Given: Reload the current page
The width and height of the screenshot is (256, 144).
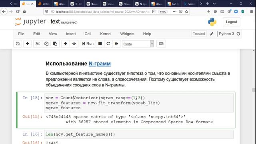Looking at the screenshot, I should pos(18,12).
